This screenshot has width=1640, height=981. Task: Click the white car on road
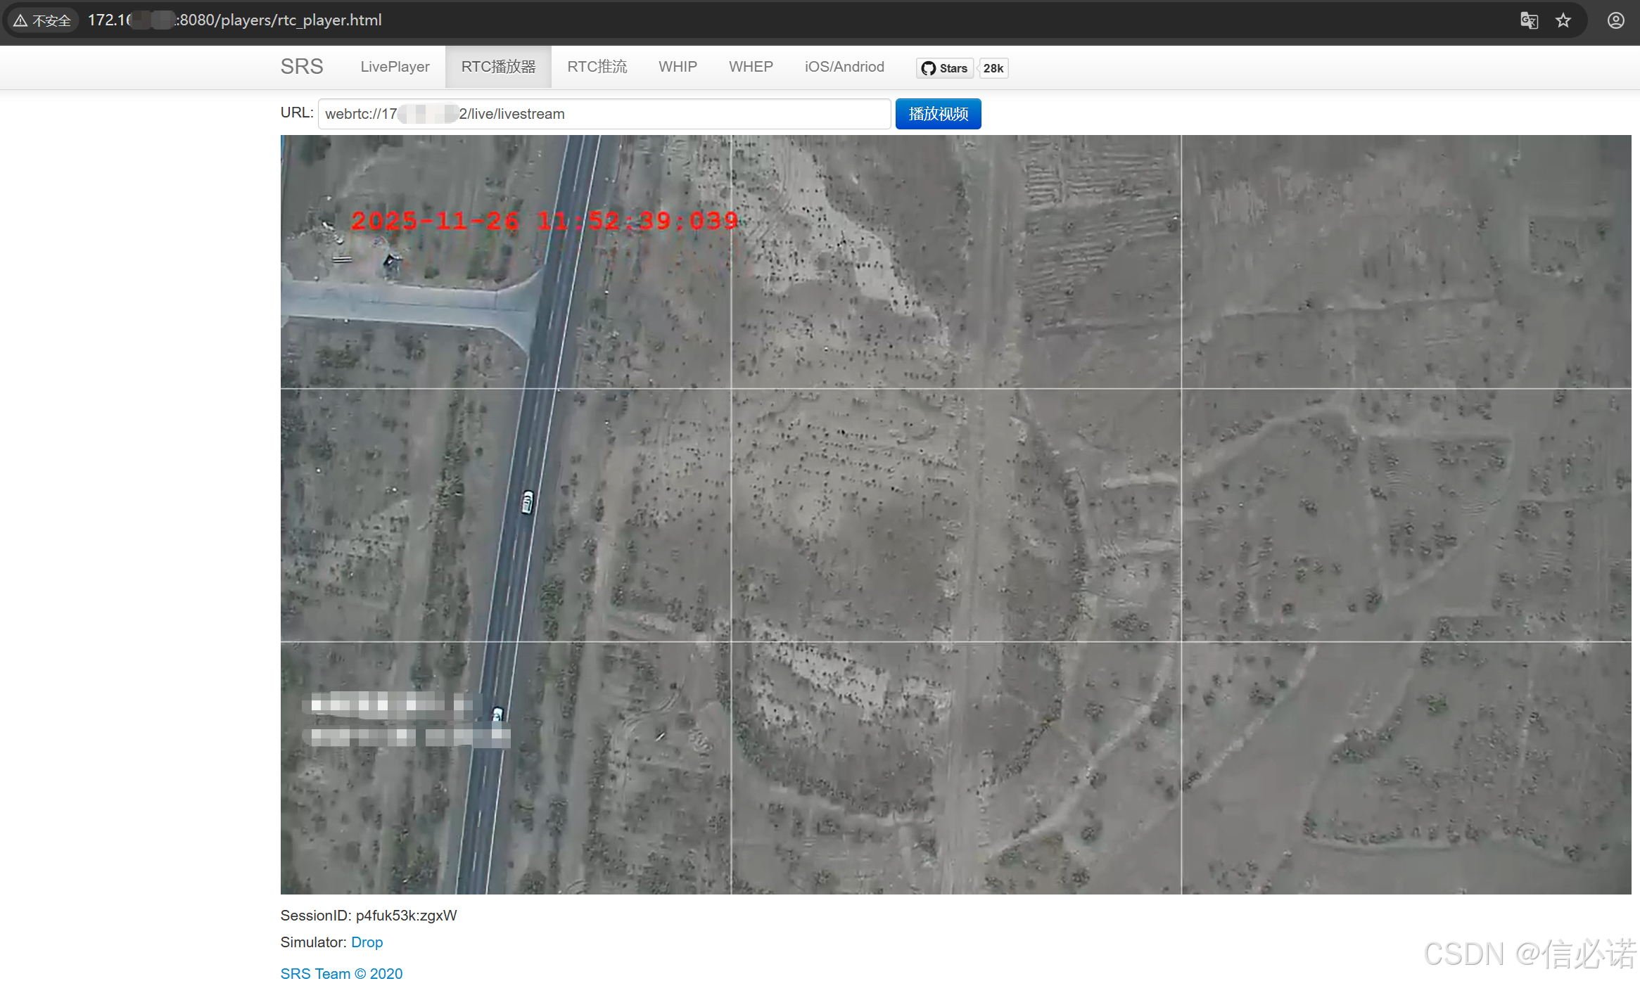tap(527, 502)
